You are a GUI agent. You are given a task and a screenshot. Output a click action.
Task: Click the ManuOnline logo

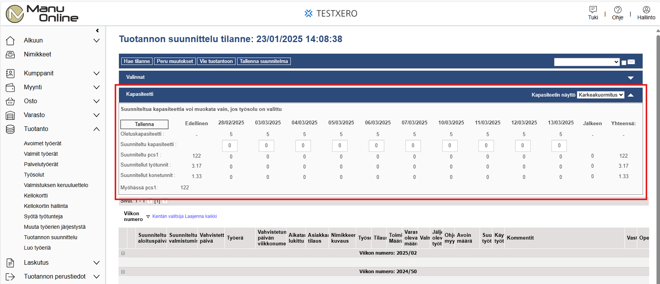click(x=42, y=14)
